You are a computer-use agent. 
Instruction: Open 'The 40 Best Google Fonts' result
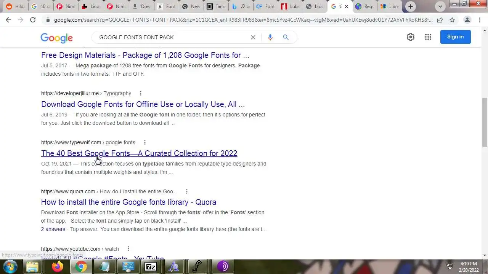tap(139, 153)
